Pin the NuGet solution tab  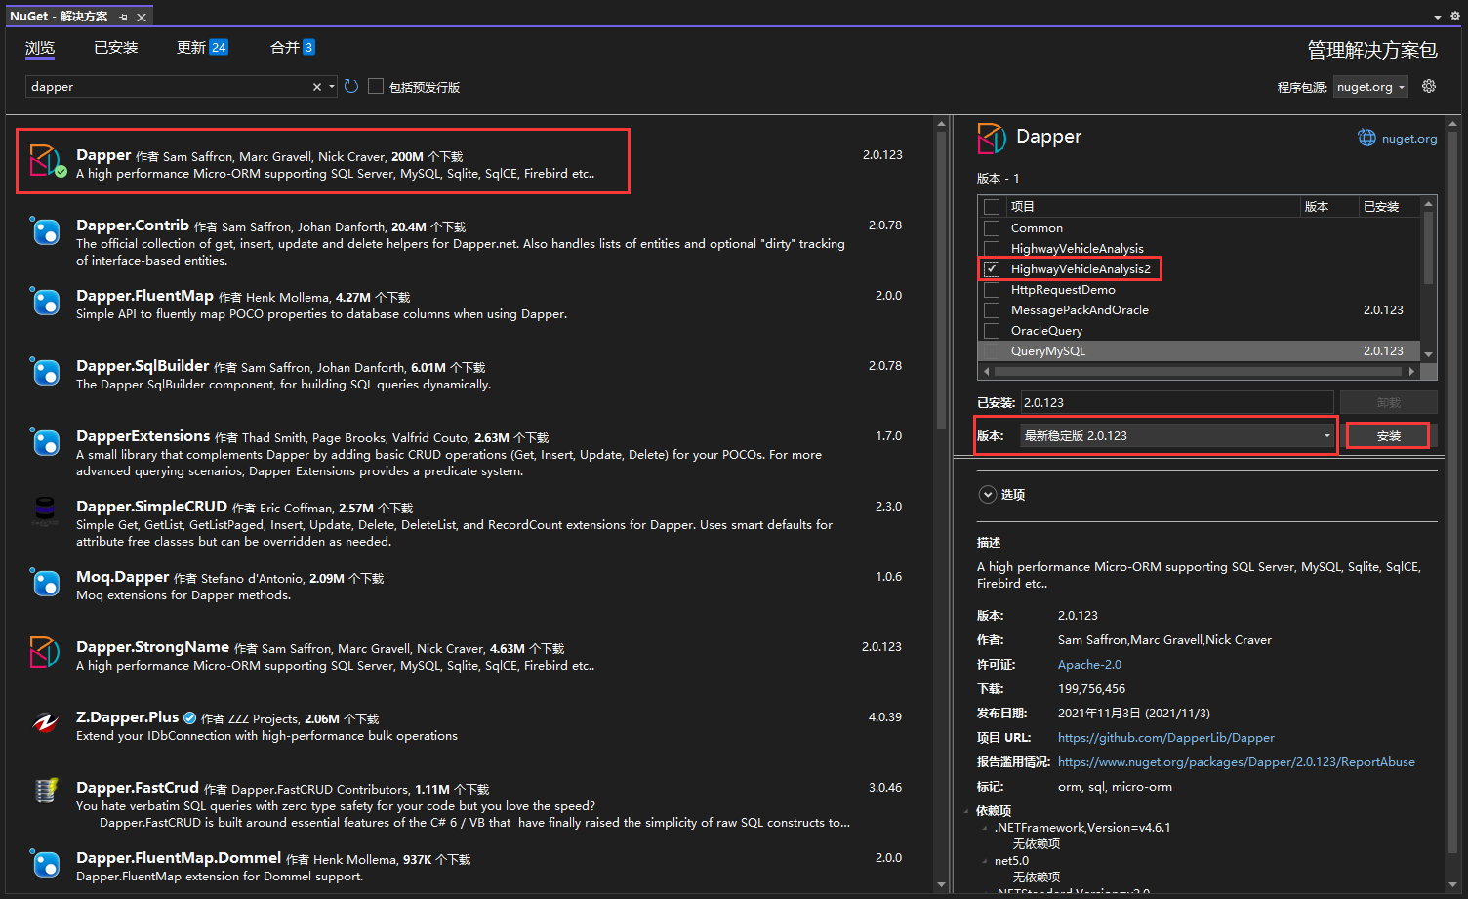click(123, 17)
